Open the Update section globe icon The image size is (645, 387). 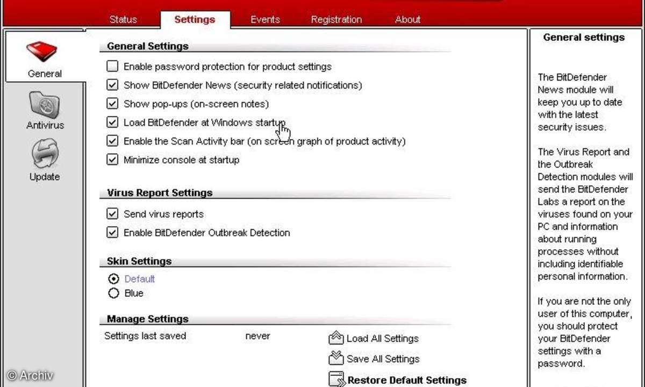click(45, 154)
